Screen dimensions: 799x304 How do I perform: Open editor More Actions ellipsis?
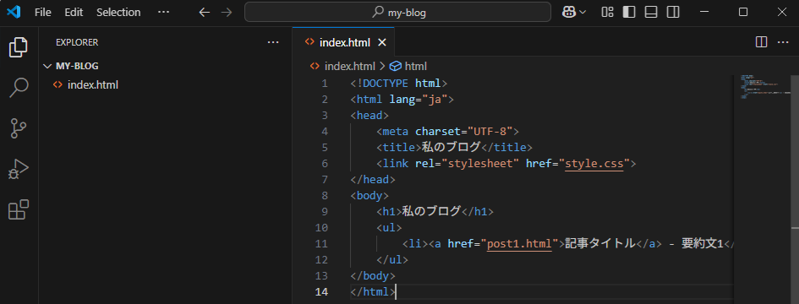783,42
